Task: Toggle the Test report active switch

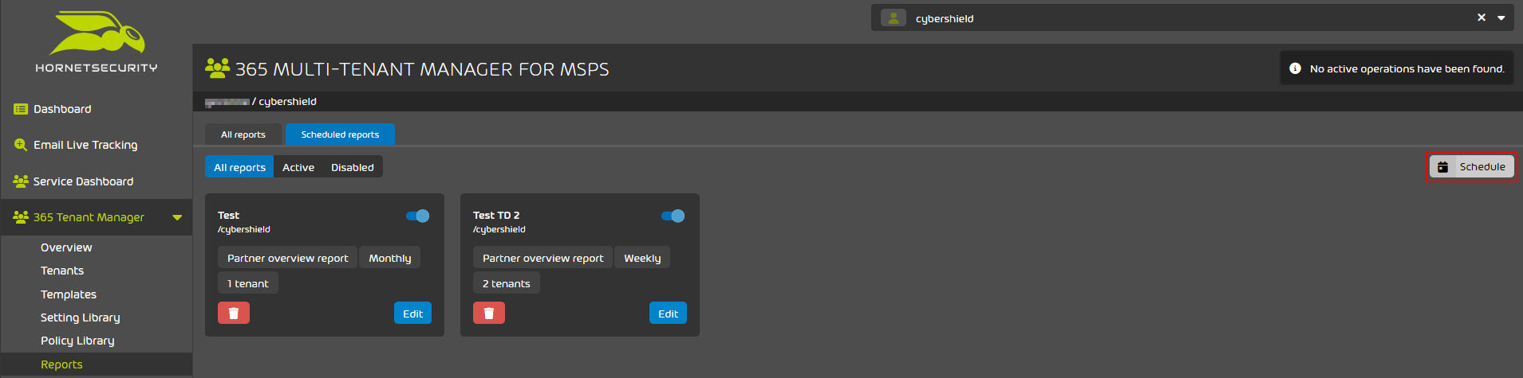Action: [417, 216]
